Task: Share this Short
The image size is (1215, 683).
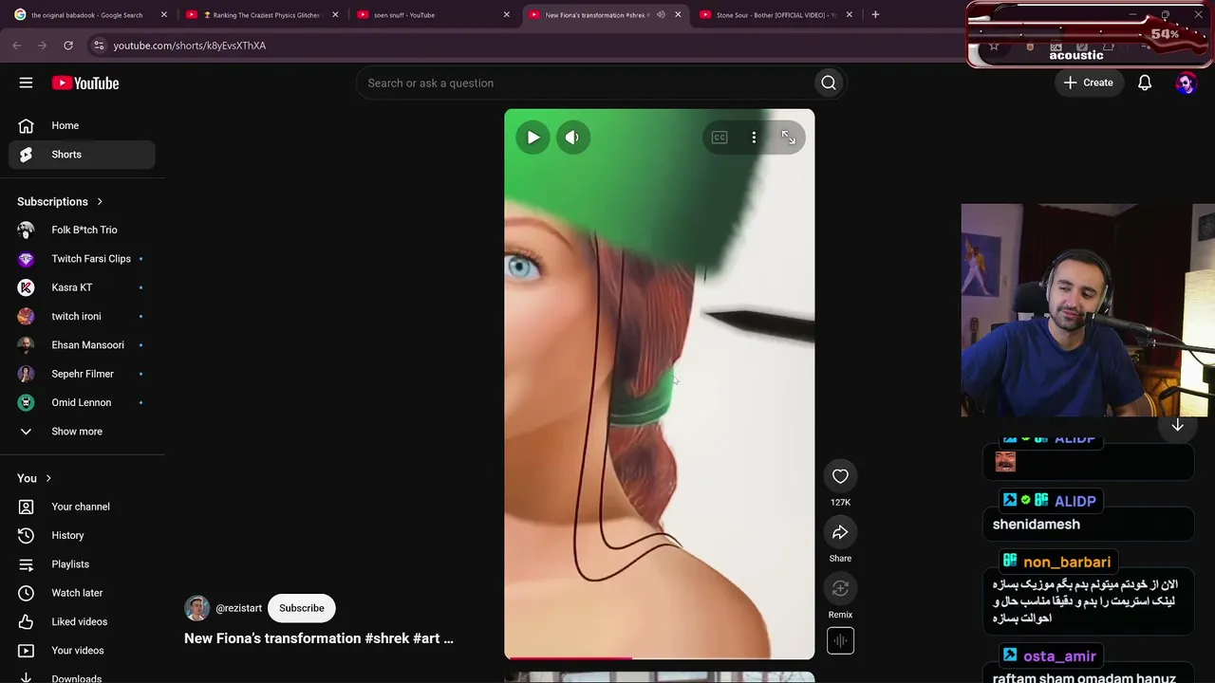Action: (840, 533)
